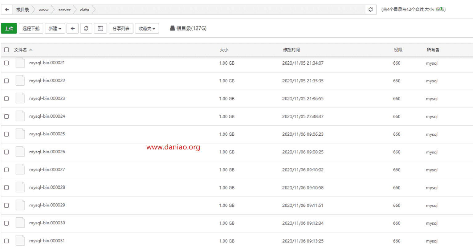Click file icon of mysql-bin.000030
This screenshot has height=249, width=473.
click(x=20, y=223)
